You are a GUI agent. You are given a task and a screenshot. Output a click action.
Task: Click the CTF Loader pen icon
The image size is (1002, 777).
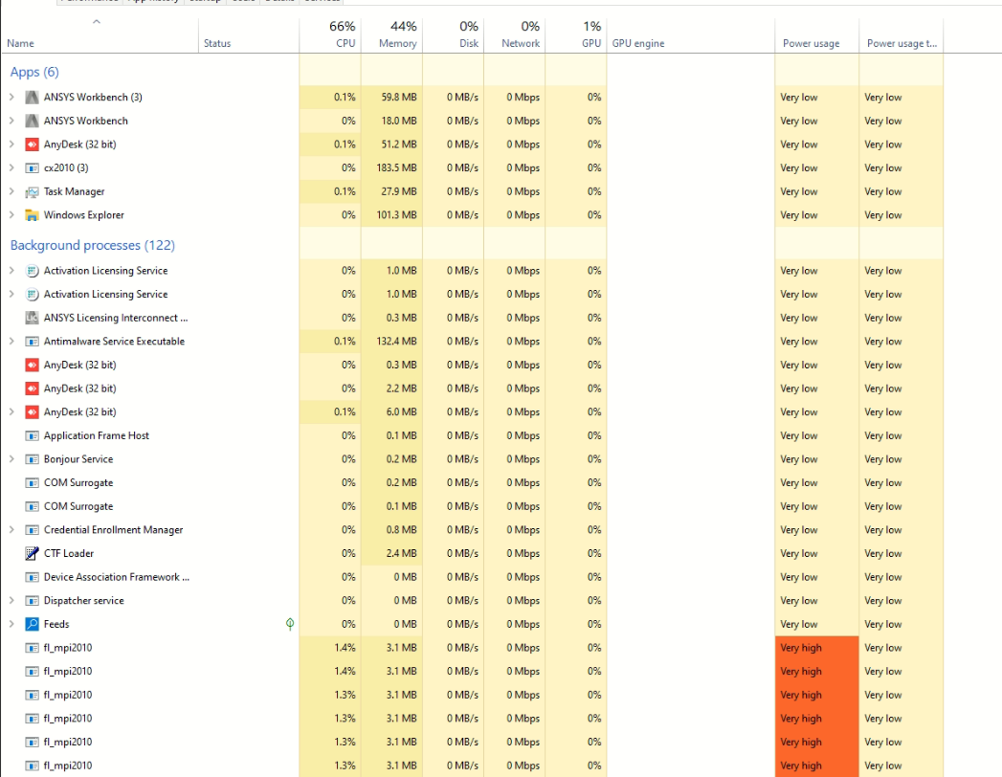click(33, 554)
